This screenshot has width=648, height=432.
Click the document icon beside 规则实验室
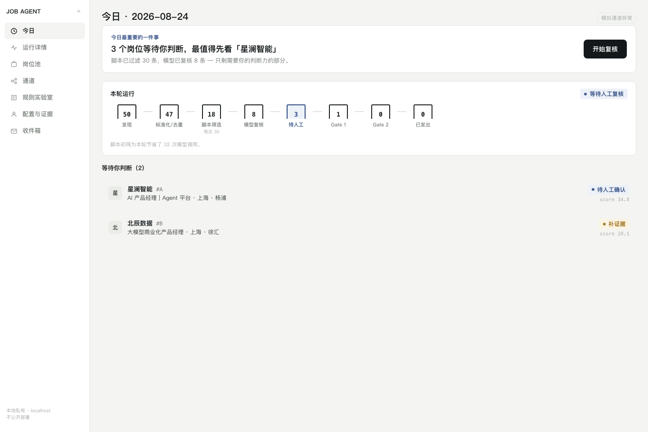click(14, 98)
